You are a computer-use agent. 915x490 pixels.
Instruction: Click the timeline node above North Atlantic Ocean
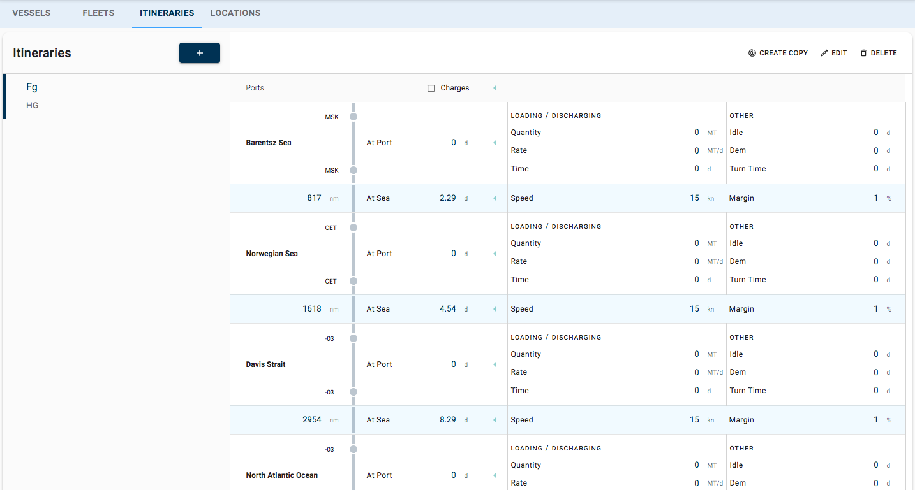(x=353, y=449)
